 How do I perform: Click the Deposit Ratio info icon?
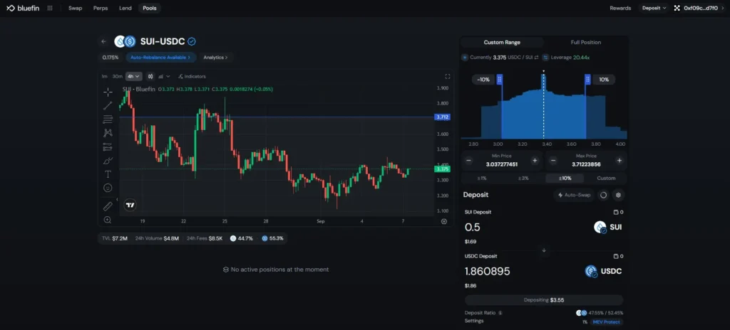point(500,313)
